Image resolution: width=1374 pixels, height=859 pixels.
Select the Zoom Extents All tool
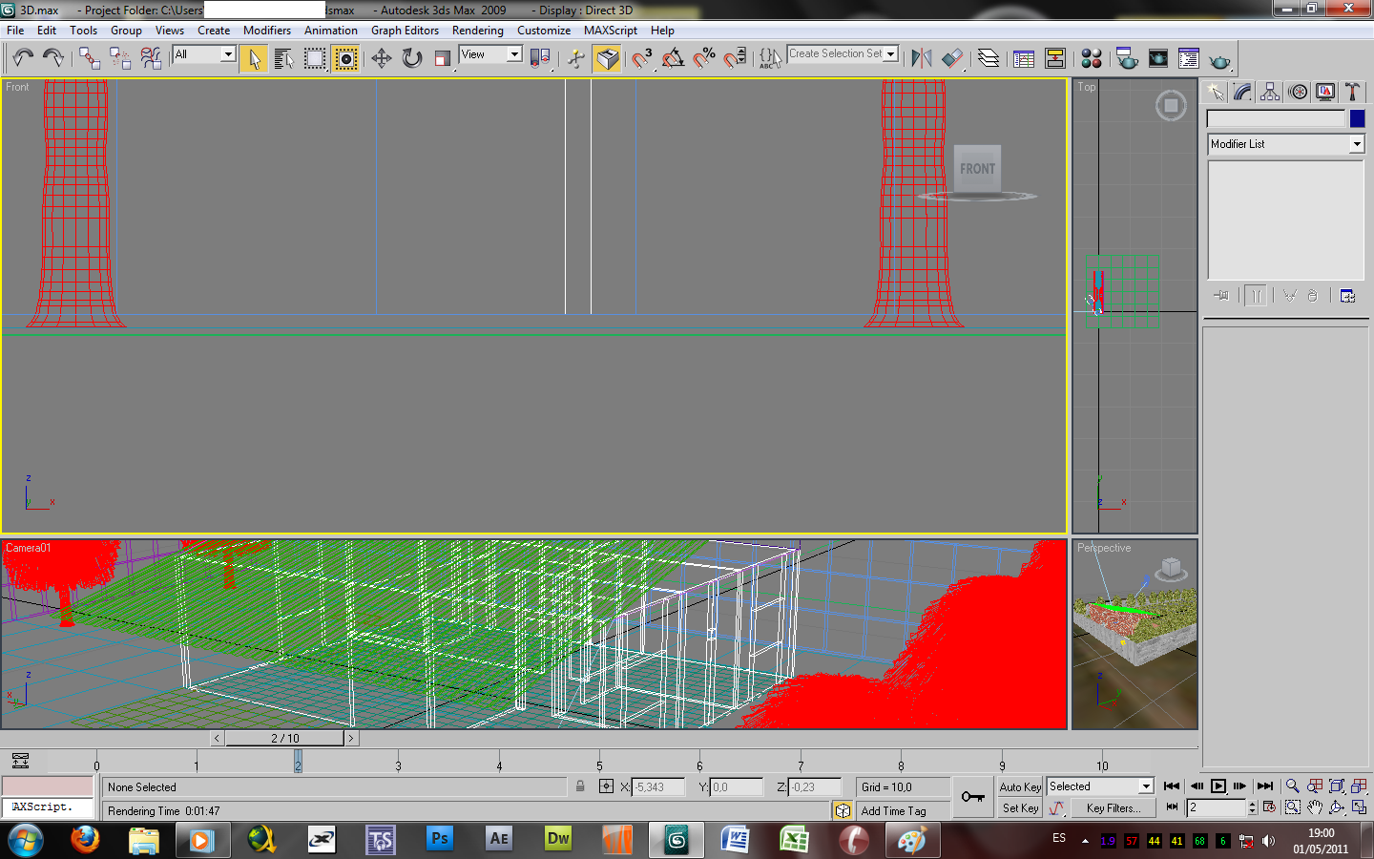tap(1360, 786)
